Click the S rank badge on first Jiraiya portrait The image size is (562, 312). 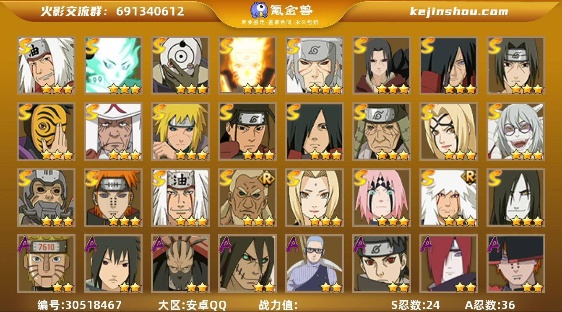coord(25,45)
